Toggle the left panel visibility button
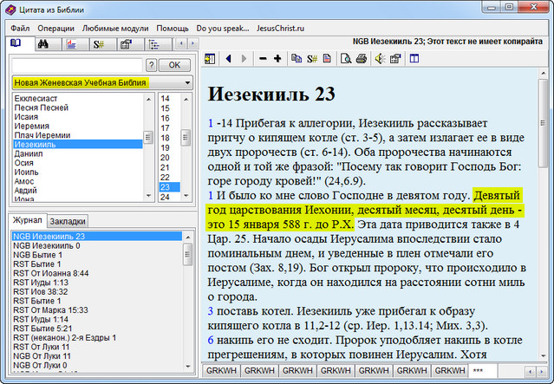Viewport: 554px width, 384px height. 210,59
